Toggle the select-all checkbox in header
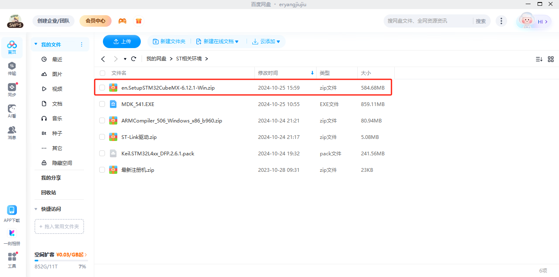Screen dimensions: 559x277 102,73
